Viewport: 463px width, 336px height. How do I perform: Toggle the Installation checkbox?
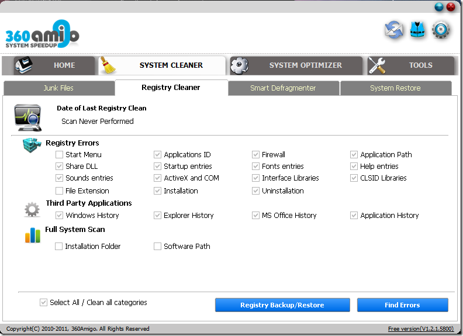157,190
